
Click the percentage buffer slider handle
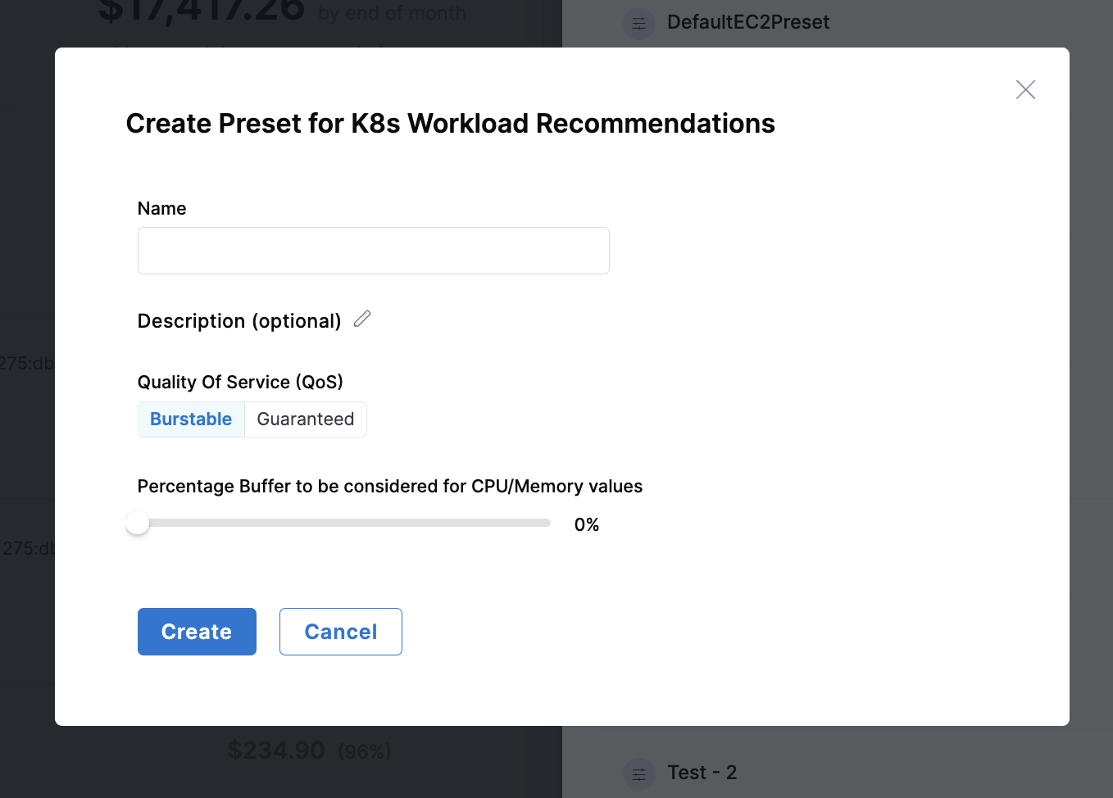click(x=138, y=523)
